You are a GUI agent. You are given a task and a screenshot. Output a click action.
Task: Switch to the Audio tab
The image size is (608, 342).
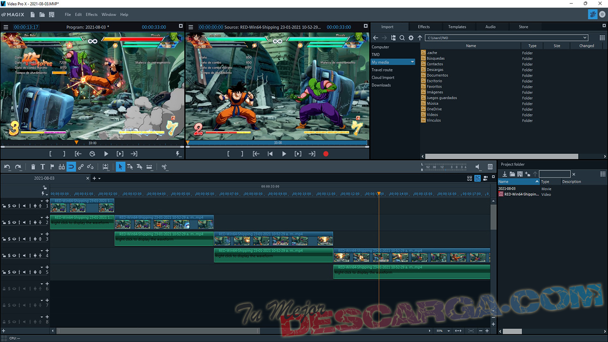[x=490, y=27]
